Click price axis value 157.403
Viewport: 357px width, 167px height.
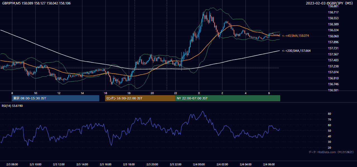point(333,60)
